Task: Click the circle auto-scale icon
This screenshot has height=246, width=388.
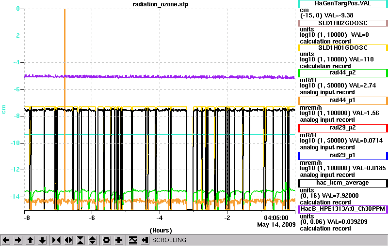Action: click(107, 240)
